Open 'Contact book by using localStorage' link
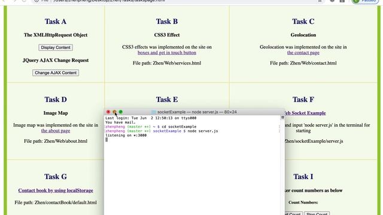This screenshot has width=383, height=215. (56, 191)
